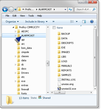This screenshot has height=109, width=101.
Task: Select the Profic... segment in address bar
Action: pyautogui.click(x=29, y=9)
